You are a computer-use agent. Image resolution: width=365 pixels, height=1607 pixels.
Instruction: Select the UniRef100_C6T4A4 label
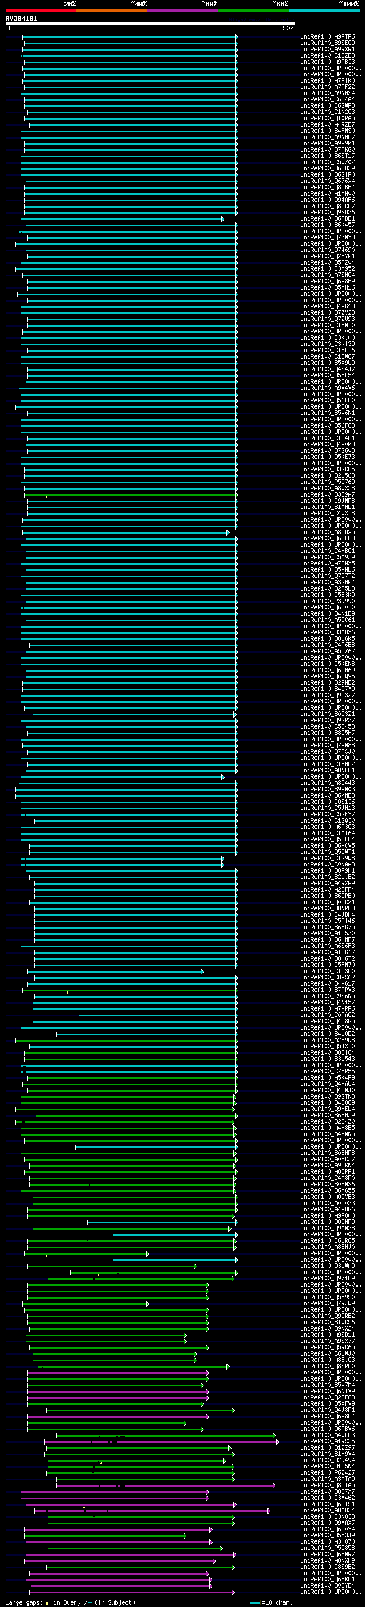(327, 99)
